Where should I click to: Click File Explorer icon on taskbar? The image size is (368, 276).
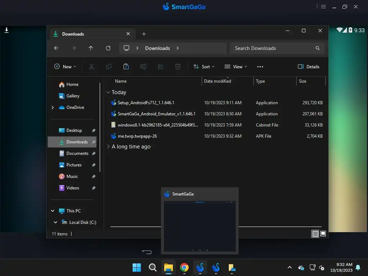(x=169, y=267)
